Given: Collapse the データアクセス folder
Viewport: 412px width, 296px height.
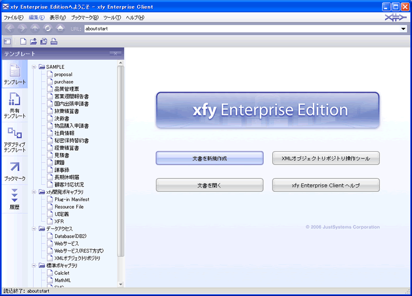Looking at the screenshot, I should click(x=34, y=229).
